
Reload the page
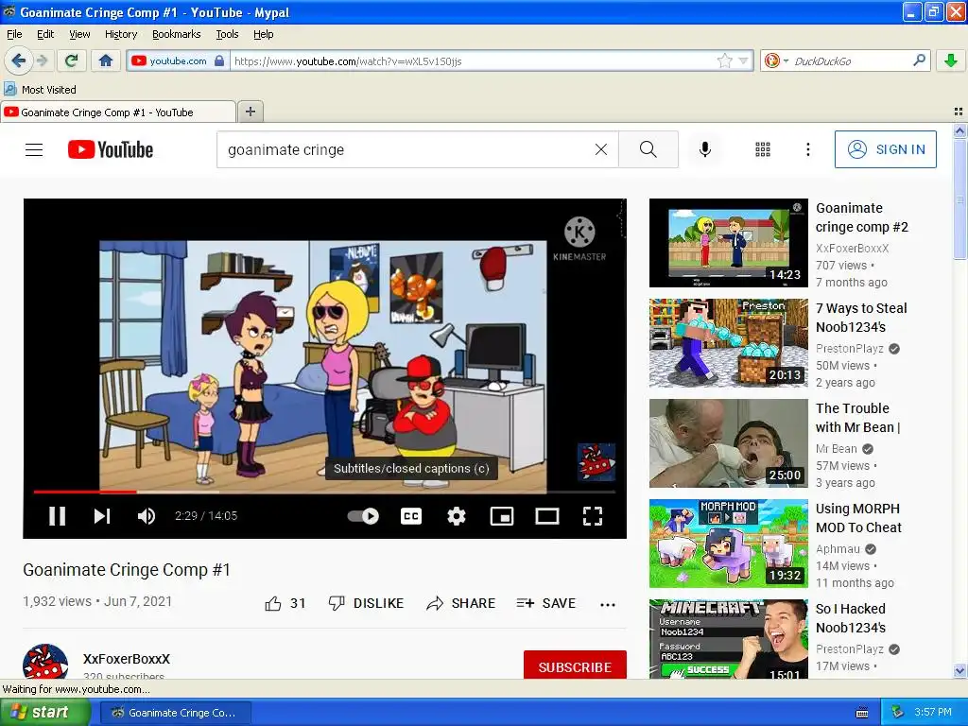[x=71, y=60]
